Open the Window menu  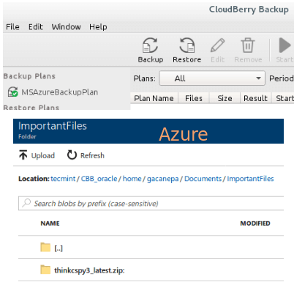(x=67, y=27)
